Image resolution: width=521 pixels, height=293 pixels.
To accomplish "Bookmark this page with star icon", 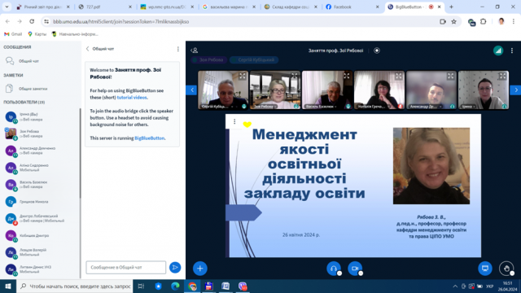I will (x=454, y=22).
